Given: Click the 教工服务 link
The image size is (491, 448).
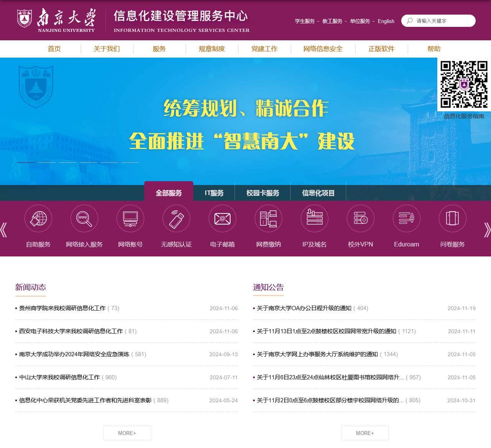Looking at the screenshot, I should pyautogui.click(x=332, y=21).
